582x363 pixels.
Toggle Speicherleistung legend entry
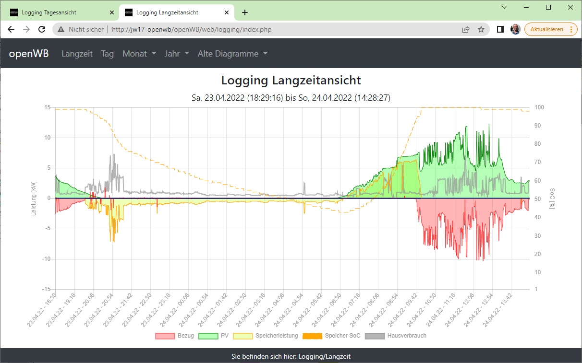pos(242,336)
